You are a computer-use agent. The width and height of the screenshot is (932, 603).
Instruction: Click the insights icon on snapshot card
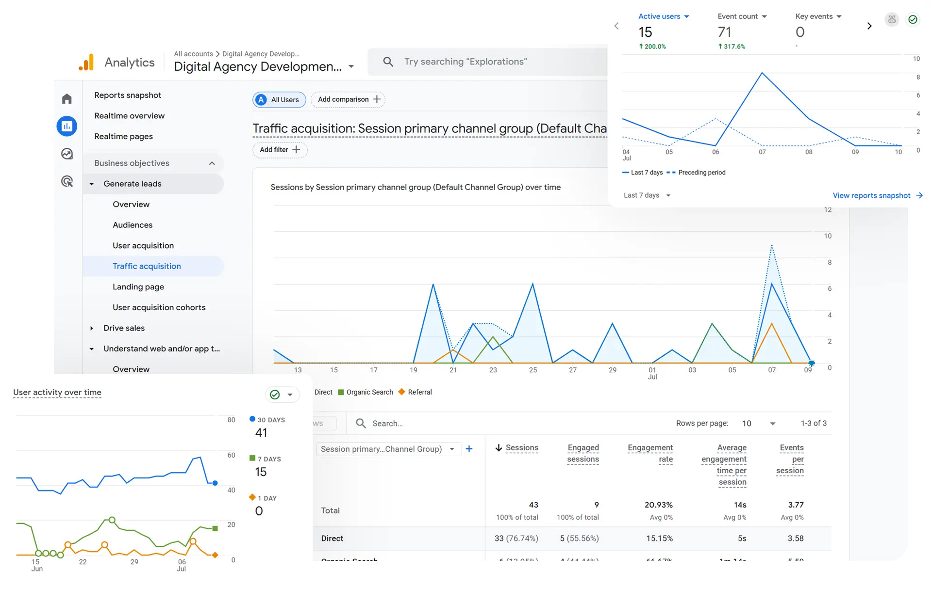tap(892, 19)
